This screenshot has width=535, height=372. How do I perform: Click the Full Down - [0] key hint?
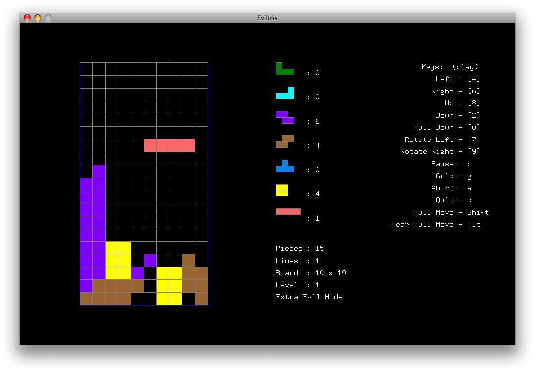pos(447,127)
